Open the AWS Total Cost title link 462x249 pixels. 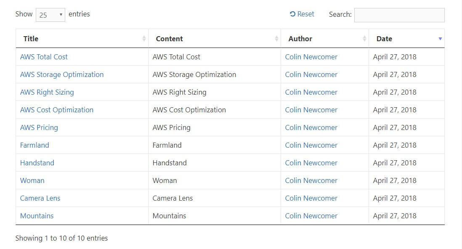[44, 57]
